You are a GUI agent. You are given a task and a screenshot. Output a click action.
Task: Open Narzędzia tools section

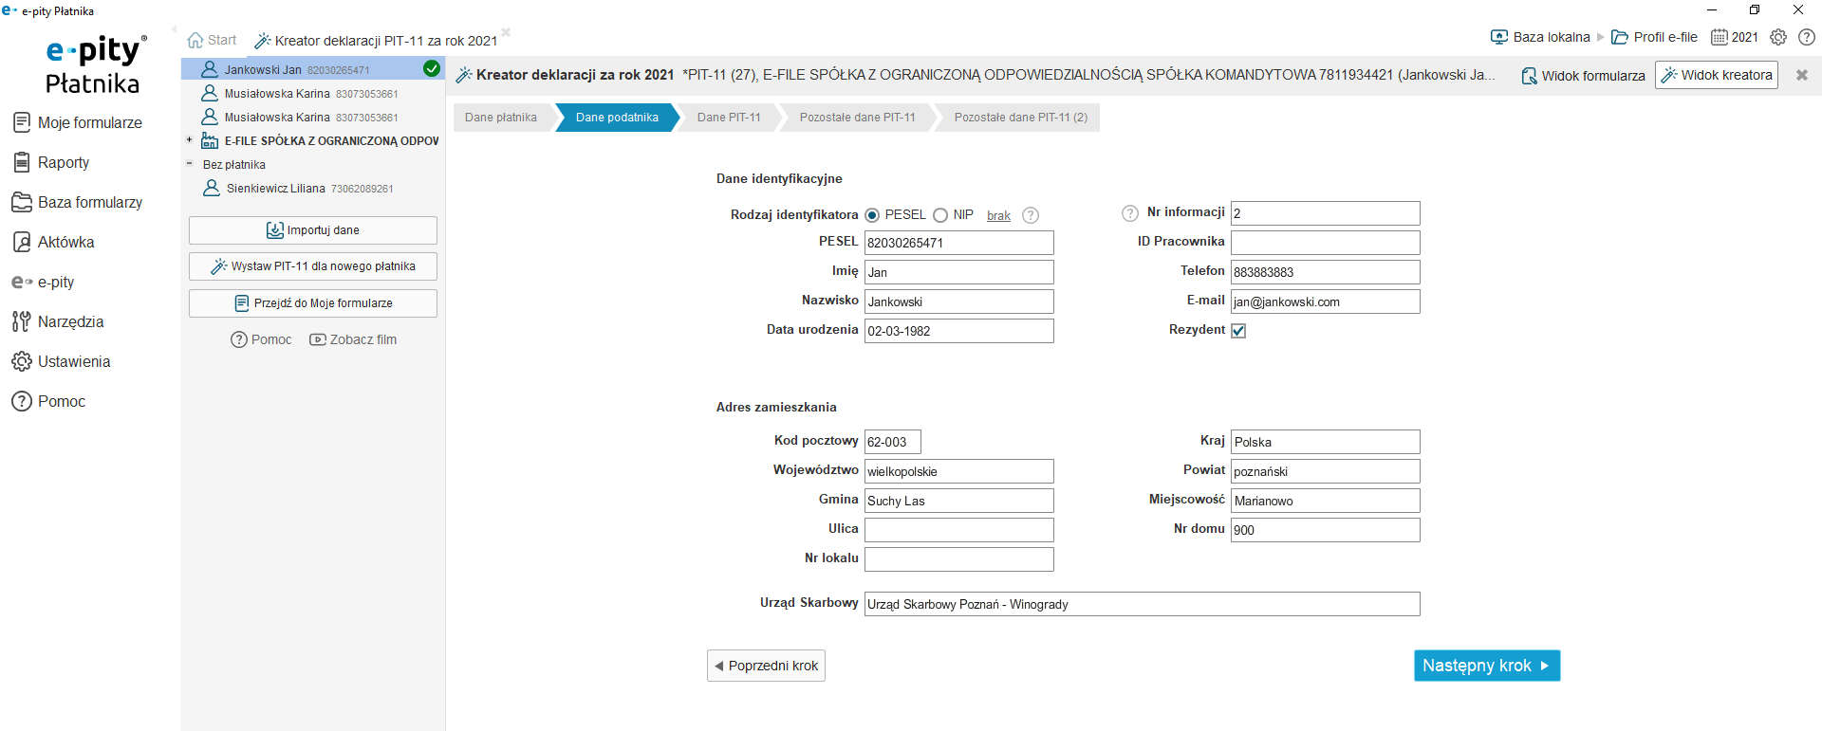(59, 321)
